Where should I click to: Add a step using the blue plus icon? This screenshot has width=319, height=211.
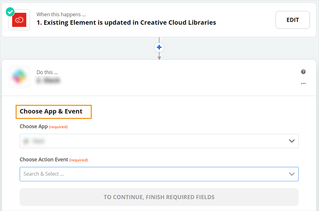coord(159,47)
